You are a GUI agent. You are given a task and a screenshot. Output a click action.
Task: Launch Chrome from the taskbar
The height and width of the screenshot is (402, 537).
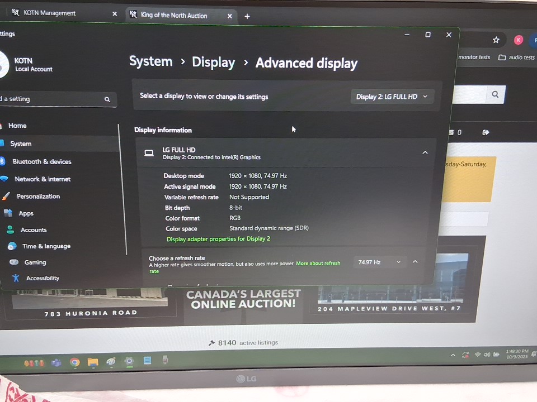tap(74, 362)
